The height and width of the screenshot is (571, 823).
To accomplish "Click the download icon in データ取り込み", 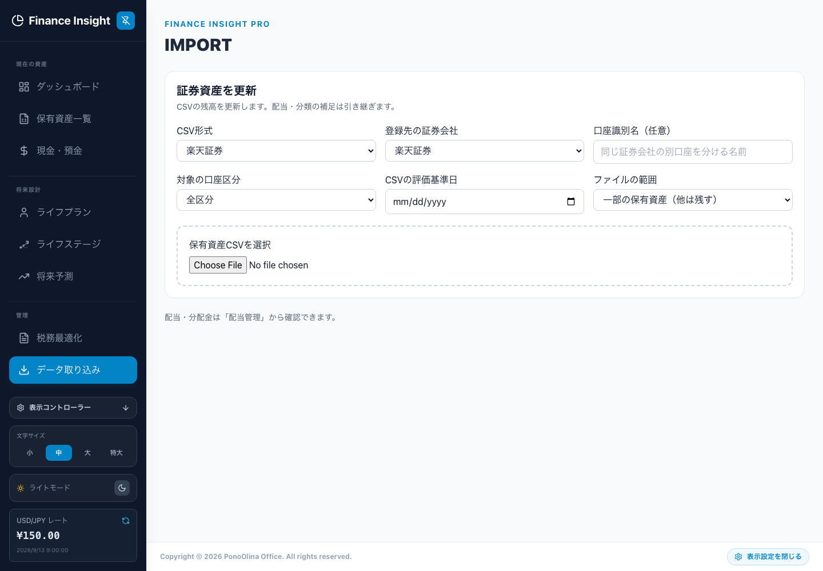I will pos(24,370).
